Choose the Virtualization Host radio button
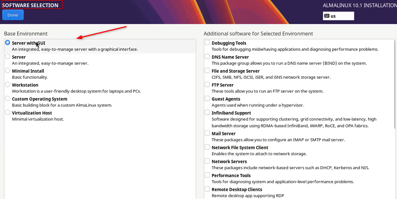The width and height of the screenshot is (397, 199). tap(8, 113)
